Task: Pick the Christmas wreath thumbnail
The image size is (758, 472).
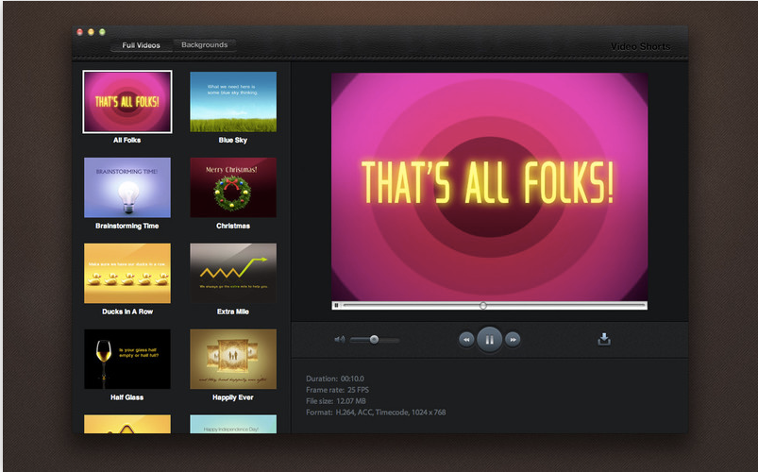Action: tap(233, 188)
